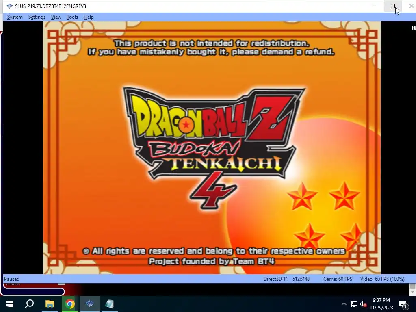Click the Game: 60 FPS status entry

coord(338,279)
